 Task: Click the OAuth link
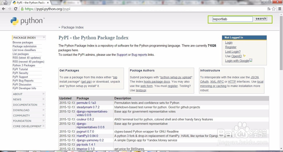click(x=204, y=82)
